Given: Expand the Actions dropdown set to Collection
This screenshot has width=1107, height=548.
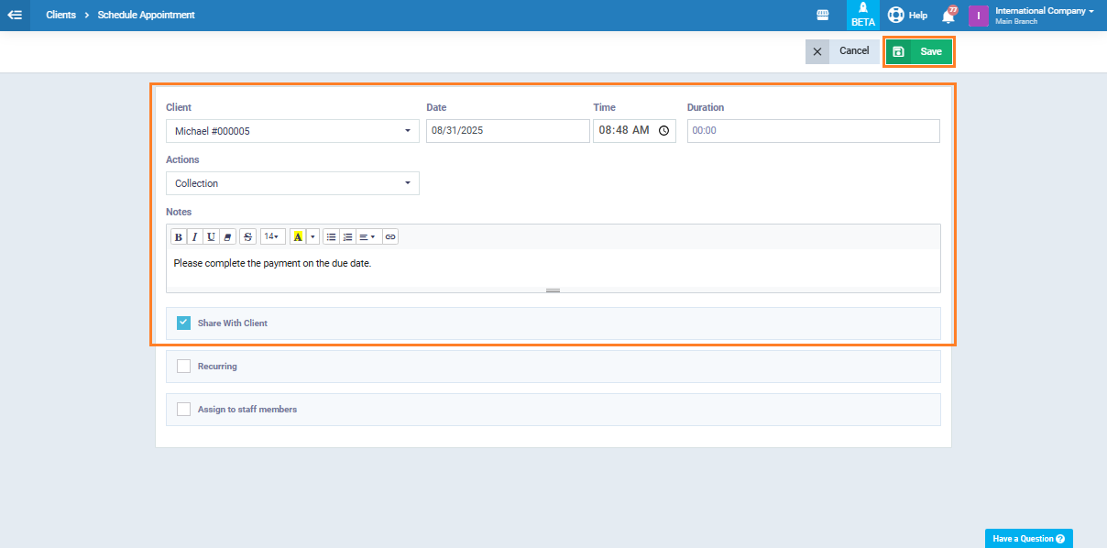Looking at the screenshot, I should pyautogui.click(x=292, y=183).
